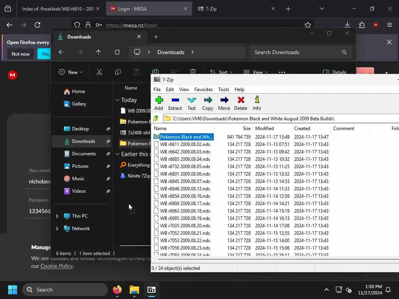This screenshot has height=299, width=399.
Task: Select file WB r6846 2009.08.13.nds
Action: [185, 189]
